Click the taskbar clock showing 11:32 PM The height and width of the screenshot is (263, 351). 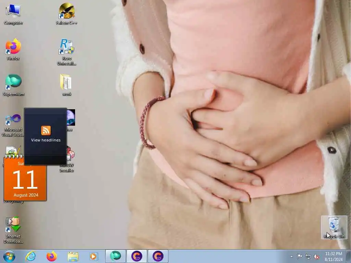(334, 256)
